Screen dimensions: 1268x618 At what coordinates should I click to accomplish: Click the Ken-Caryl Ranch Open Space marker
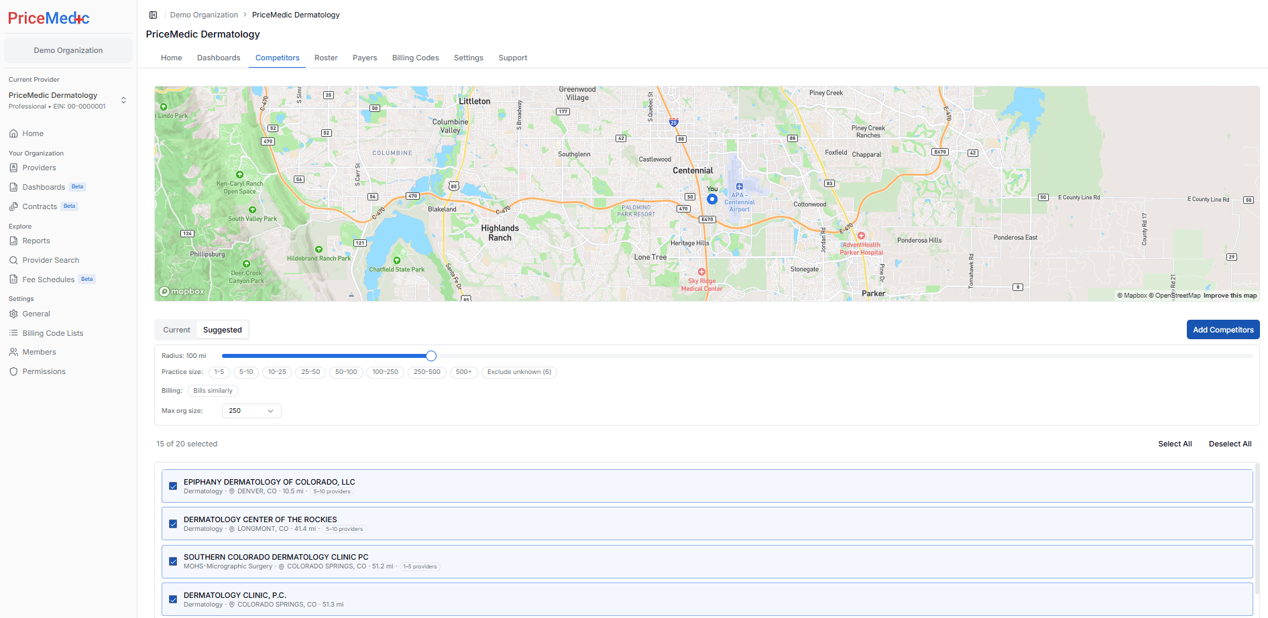click(239, 175)
